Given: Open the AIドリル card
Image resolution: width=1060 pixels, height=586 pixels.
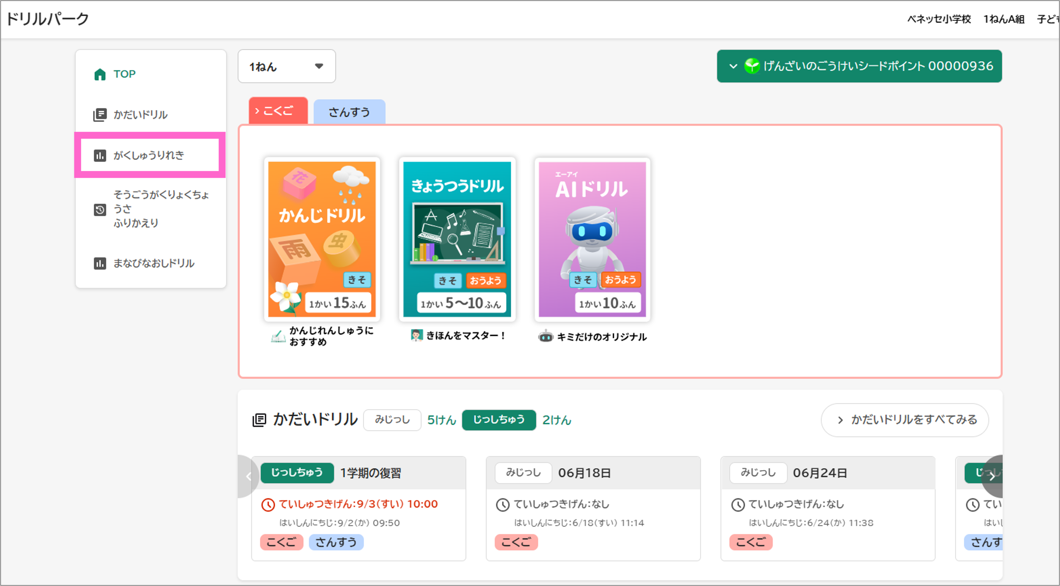Looking at the screenshot, I should tap(592, 239).
